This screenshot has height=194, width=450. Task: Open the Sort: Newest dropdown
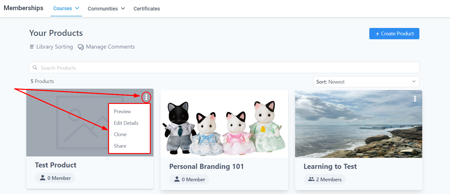tap(366, 82)
